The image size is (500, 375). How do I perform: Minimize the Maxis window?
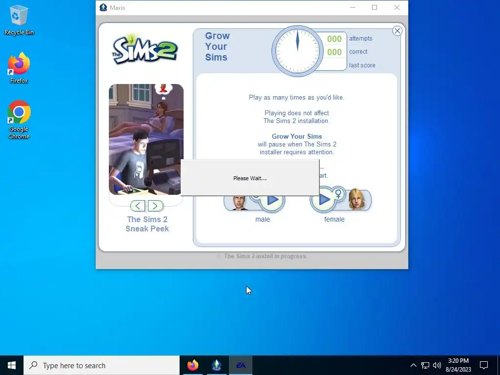[353, 7]
